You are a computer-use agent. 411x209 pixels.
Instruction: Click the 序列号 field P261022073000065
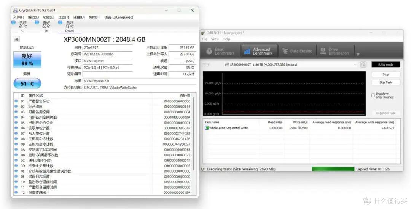(x=108, y=54)
